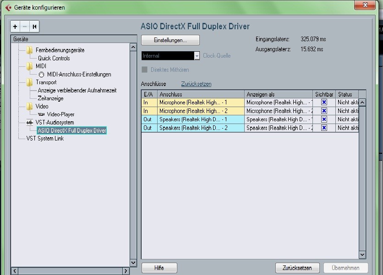Click the minus remove device button
The width and height of the screenshot is (383, 275).
(x=25, y=27)
